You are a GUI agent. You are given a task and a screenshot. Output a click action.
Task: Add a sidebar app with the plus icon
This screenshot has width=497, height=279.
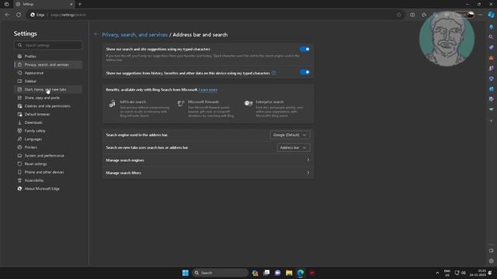pyautogui.click(x=491, y=121)
